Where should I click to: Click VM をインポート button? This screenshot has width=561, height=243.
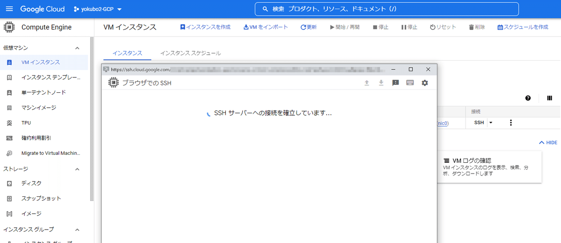point(266,27)
